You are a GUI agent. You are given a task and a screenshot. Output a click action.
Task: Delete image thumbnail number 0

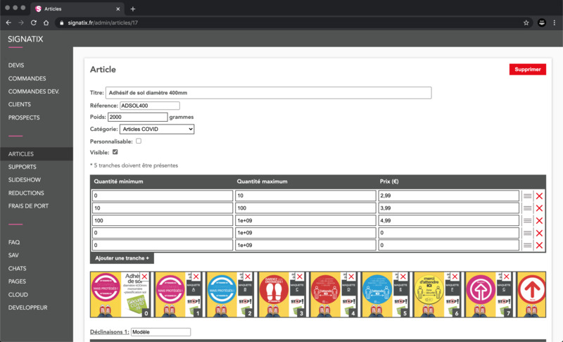(x=144, y=277)
